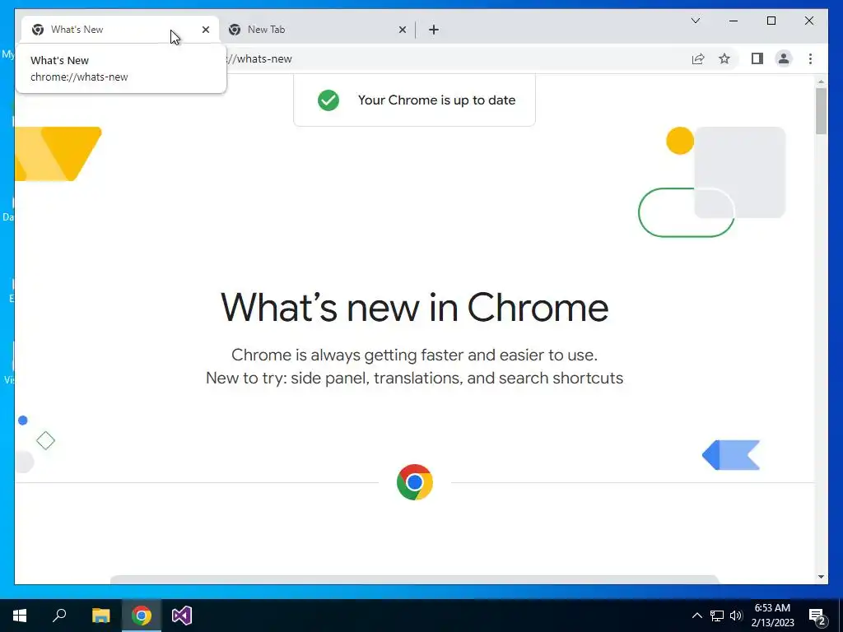This screenshot has height=632, width=843.
Task: Click the page scrollbar down arrow
Action: 821,577
